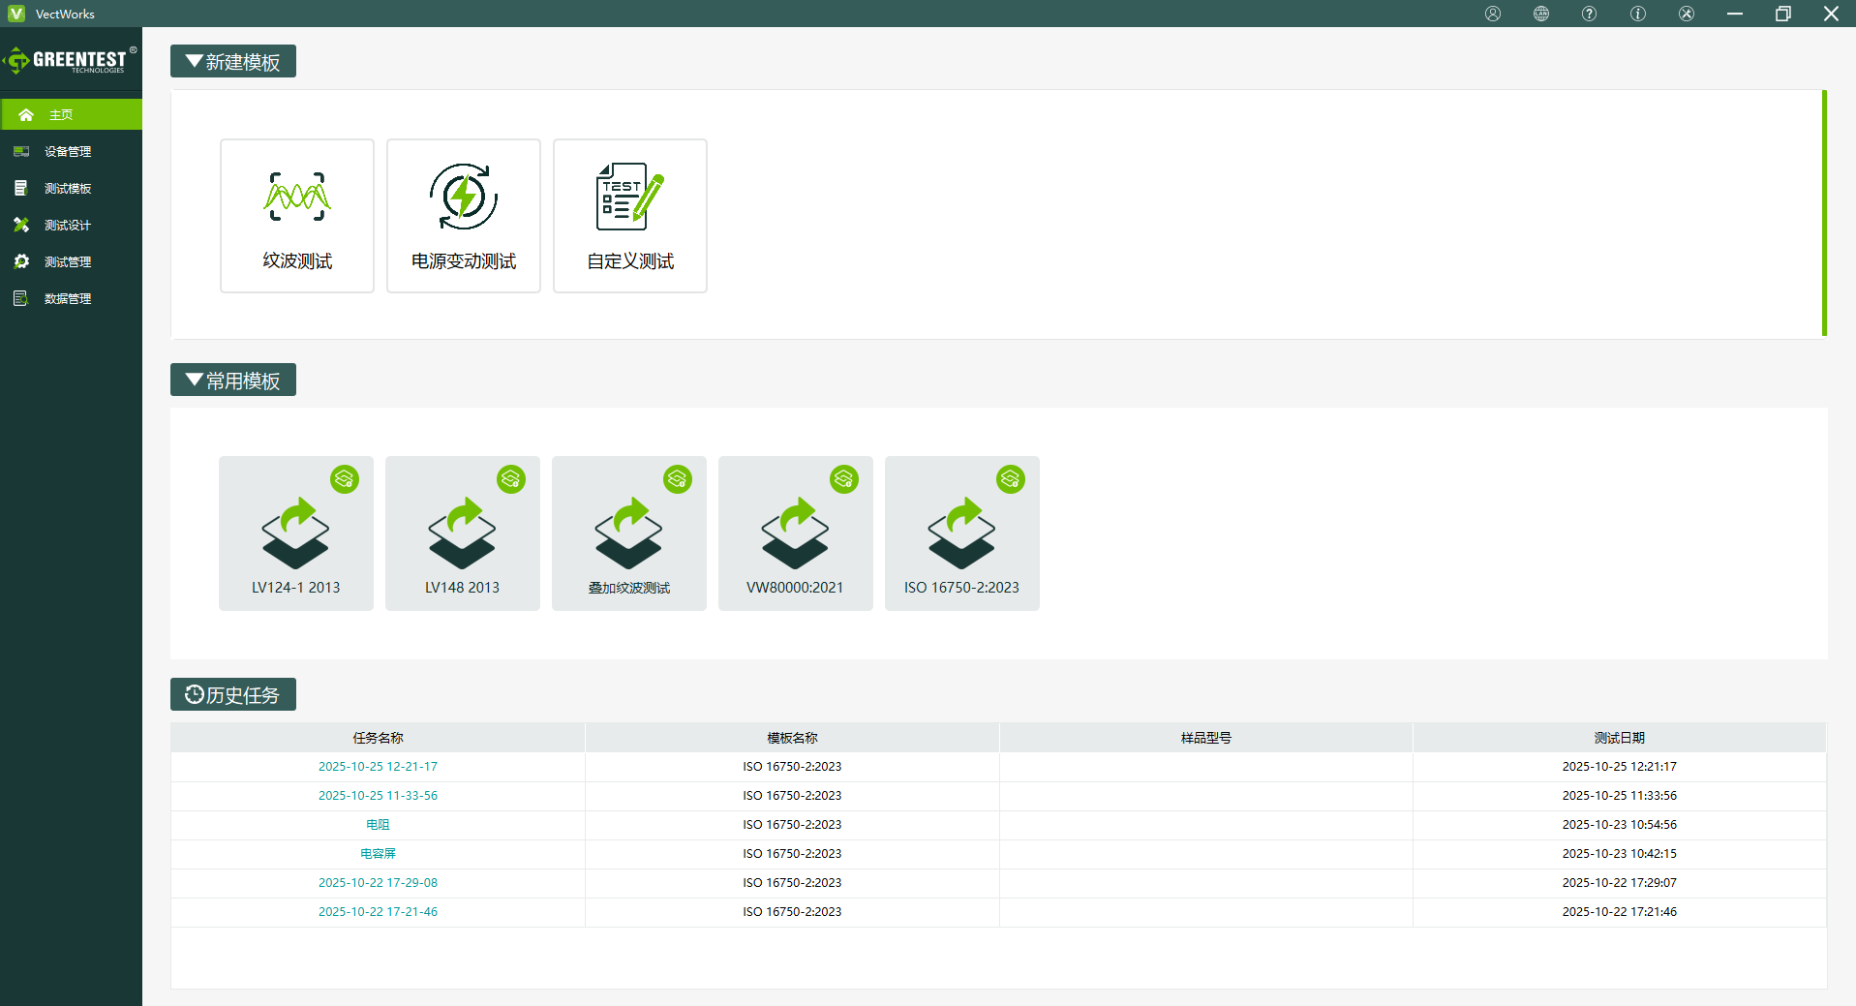Click the green scrollbar in new template panel
The width and height of the screenshot is (1856, 1006).
coord(1824,213)
